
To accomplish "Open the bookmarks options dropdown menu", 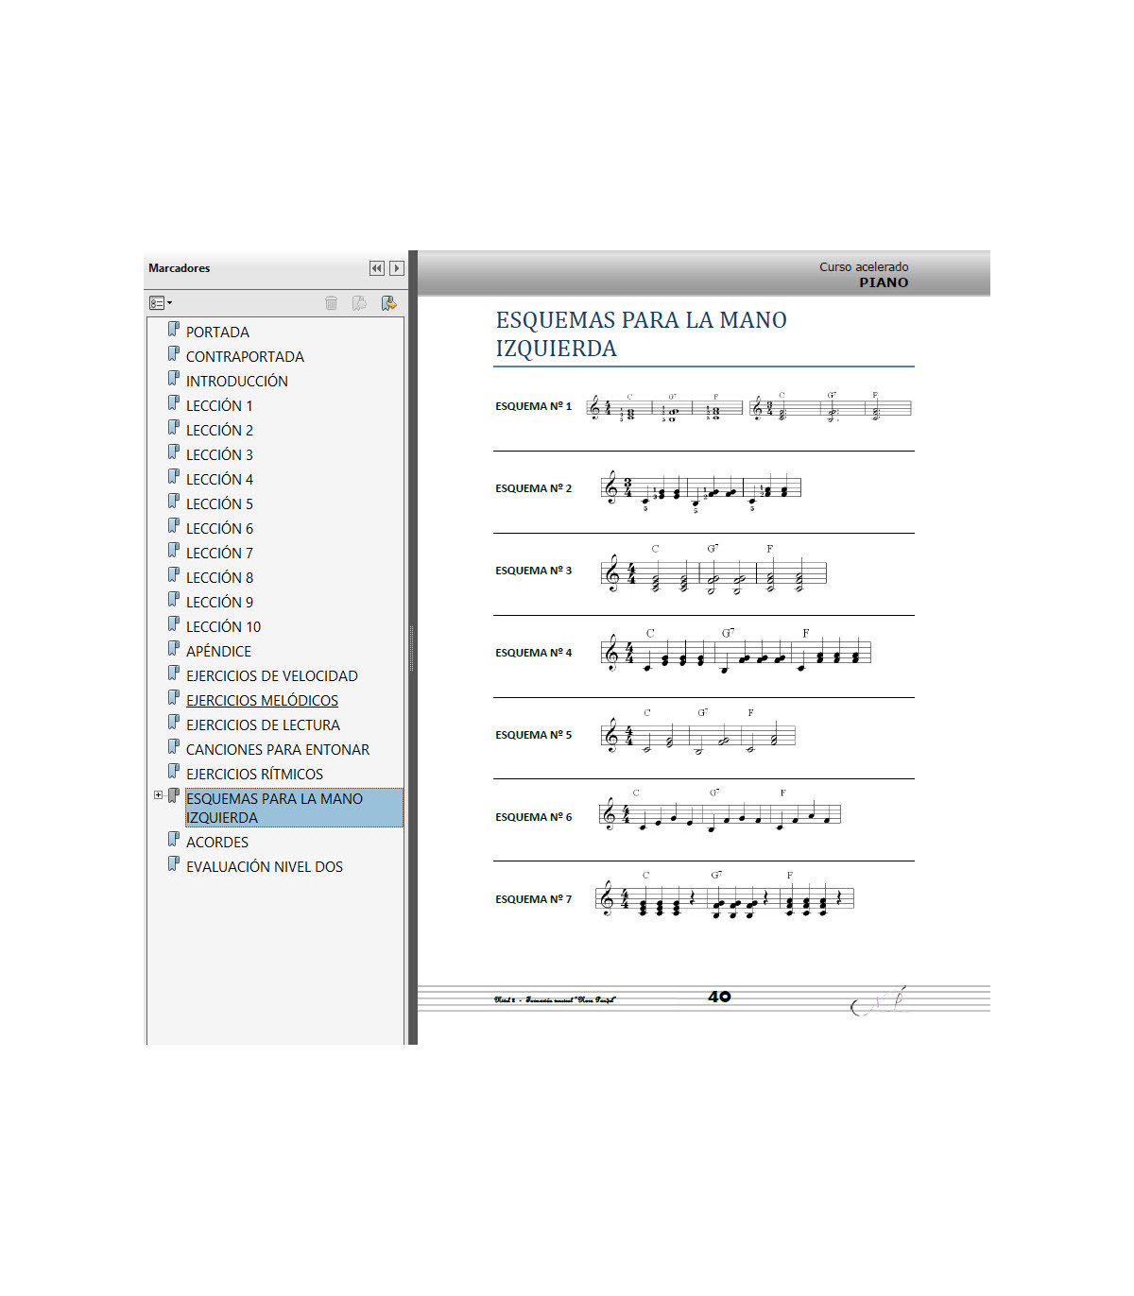I will click(x=161, y=303).
